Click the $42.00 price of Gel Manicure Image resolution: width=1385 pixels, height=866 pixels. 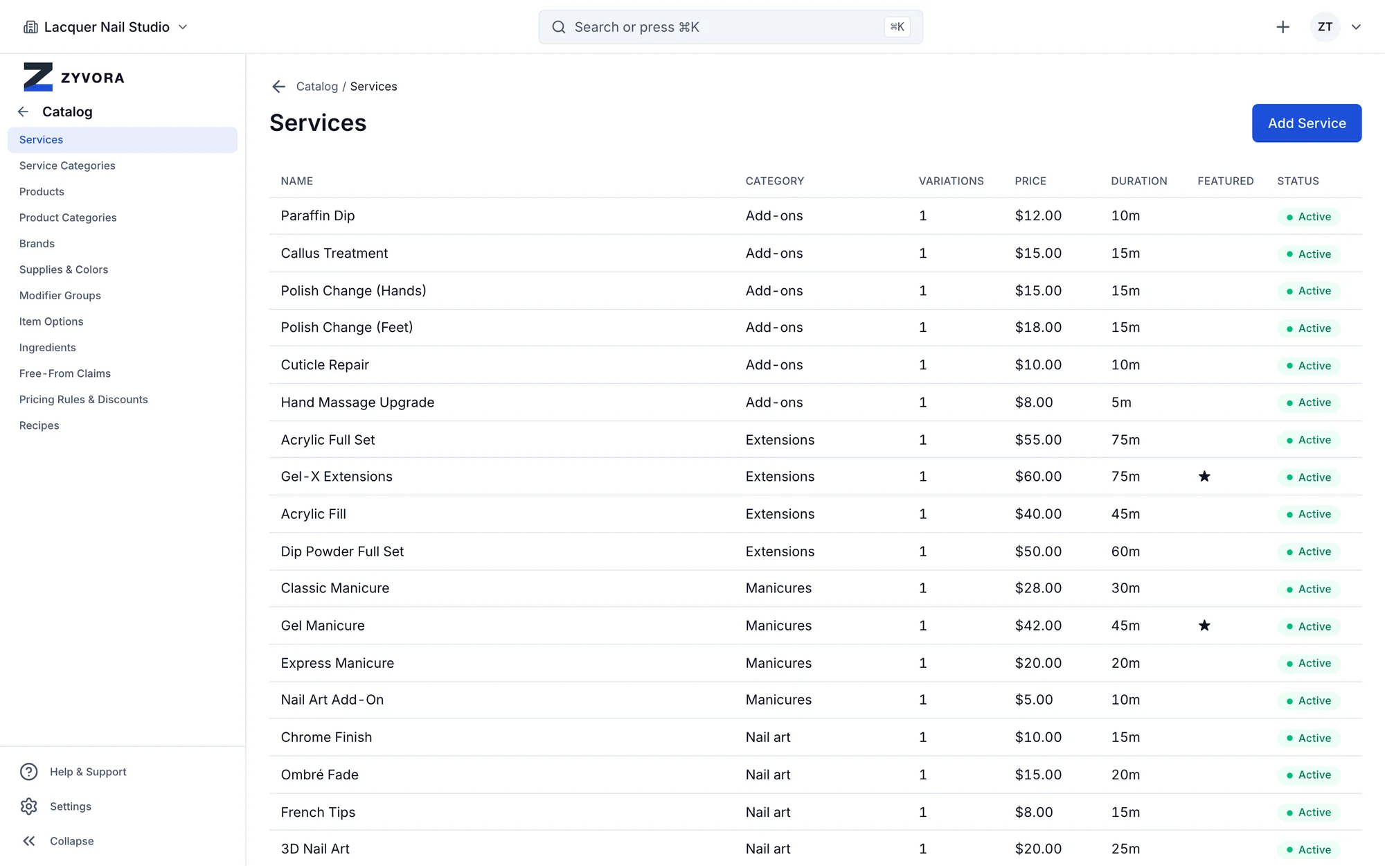[1038, 626]
